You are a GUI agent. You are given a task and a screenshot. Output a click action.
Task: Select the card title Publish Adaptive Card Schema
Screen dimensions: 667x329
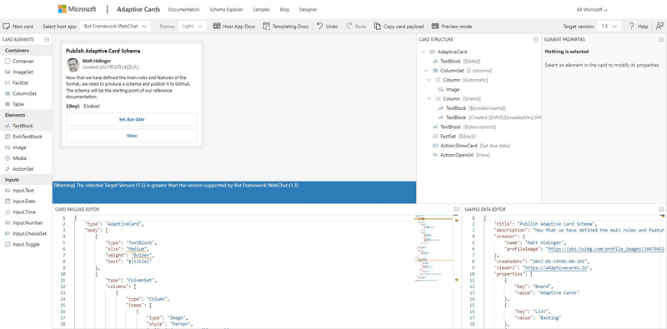tap(103, 51)
